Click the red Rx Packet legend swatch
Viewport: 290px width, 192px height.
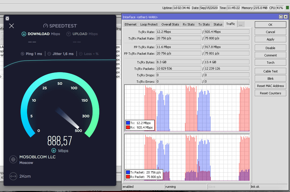pyautogui.click(x=128, y=177)
